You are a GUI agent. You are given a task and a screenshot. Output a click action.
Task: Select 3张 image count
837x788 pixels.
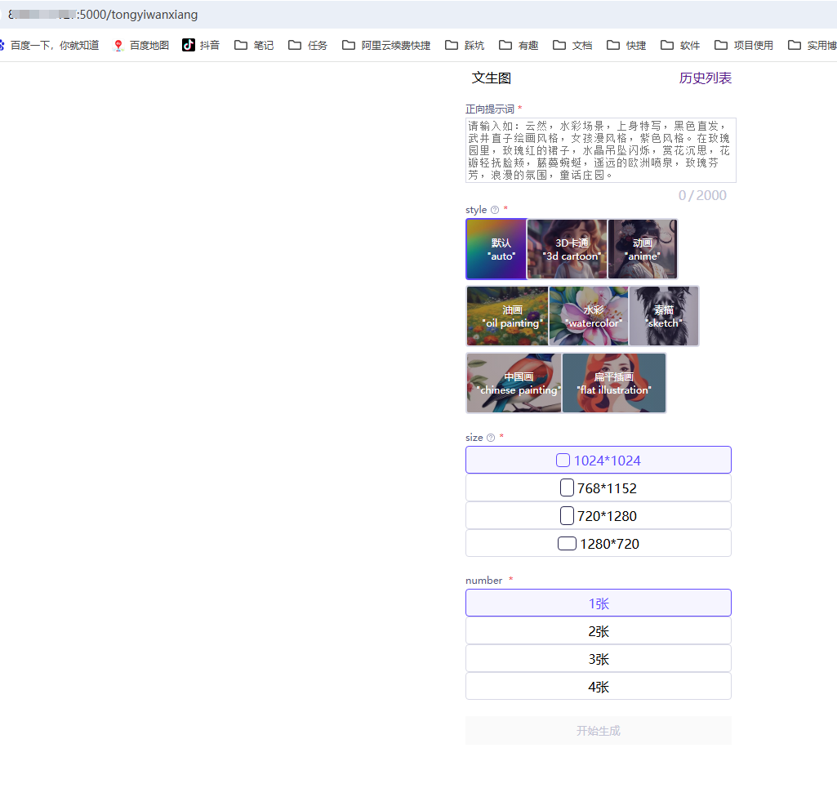tap(599, 659)
